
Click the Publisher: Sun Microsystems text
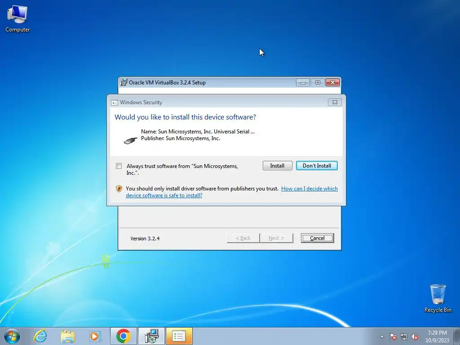tap(181, 138)
